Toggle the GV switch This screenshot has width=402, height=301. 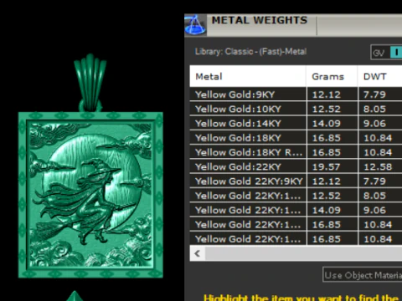386,52
